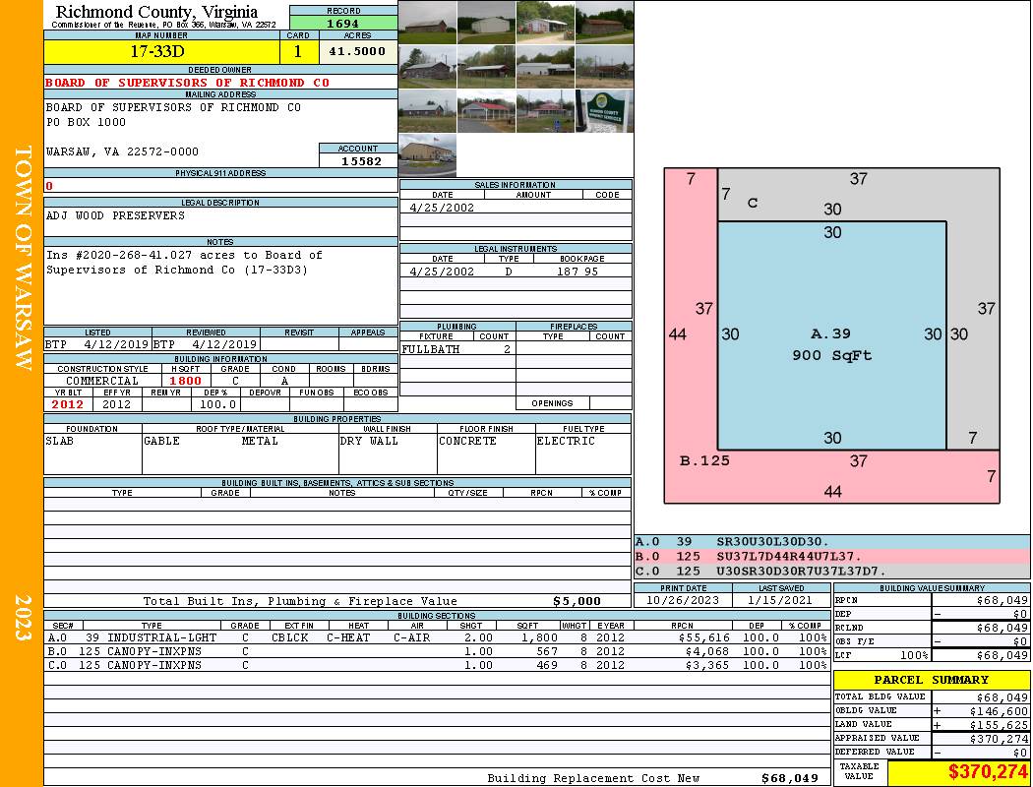
Task: Select the A.0 sketch legend row
Action: (831, 542)
